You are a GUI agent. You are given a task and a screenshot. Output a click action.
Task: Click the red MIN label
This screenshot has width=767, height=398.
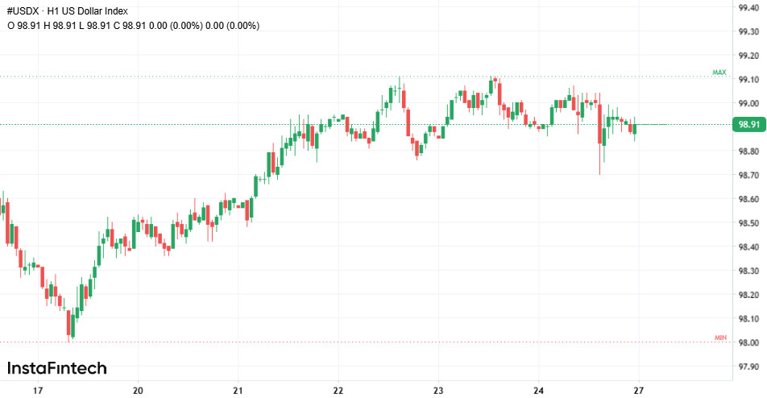pyautogui.click(x=719, y=337)
